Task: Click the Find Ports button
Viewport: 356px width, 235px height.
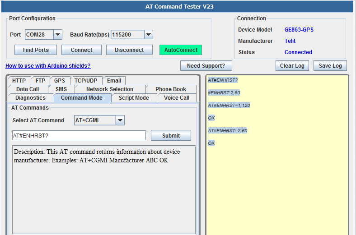Action: click(x=36, y=50)
